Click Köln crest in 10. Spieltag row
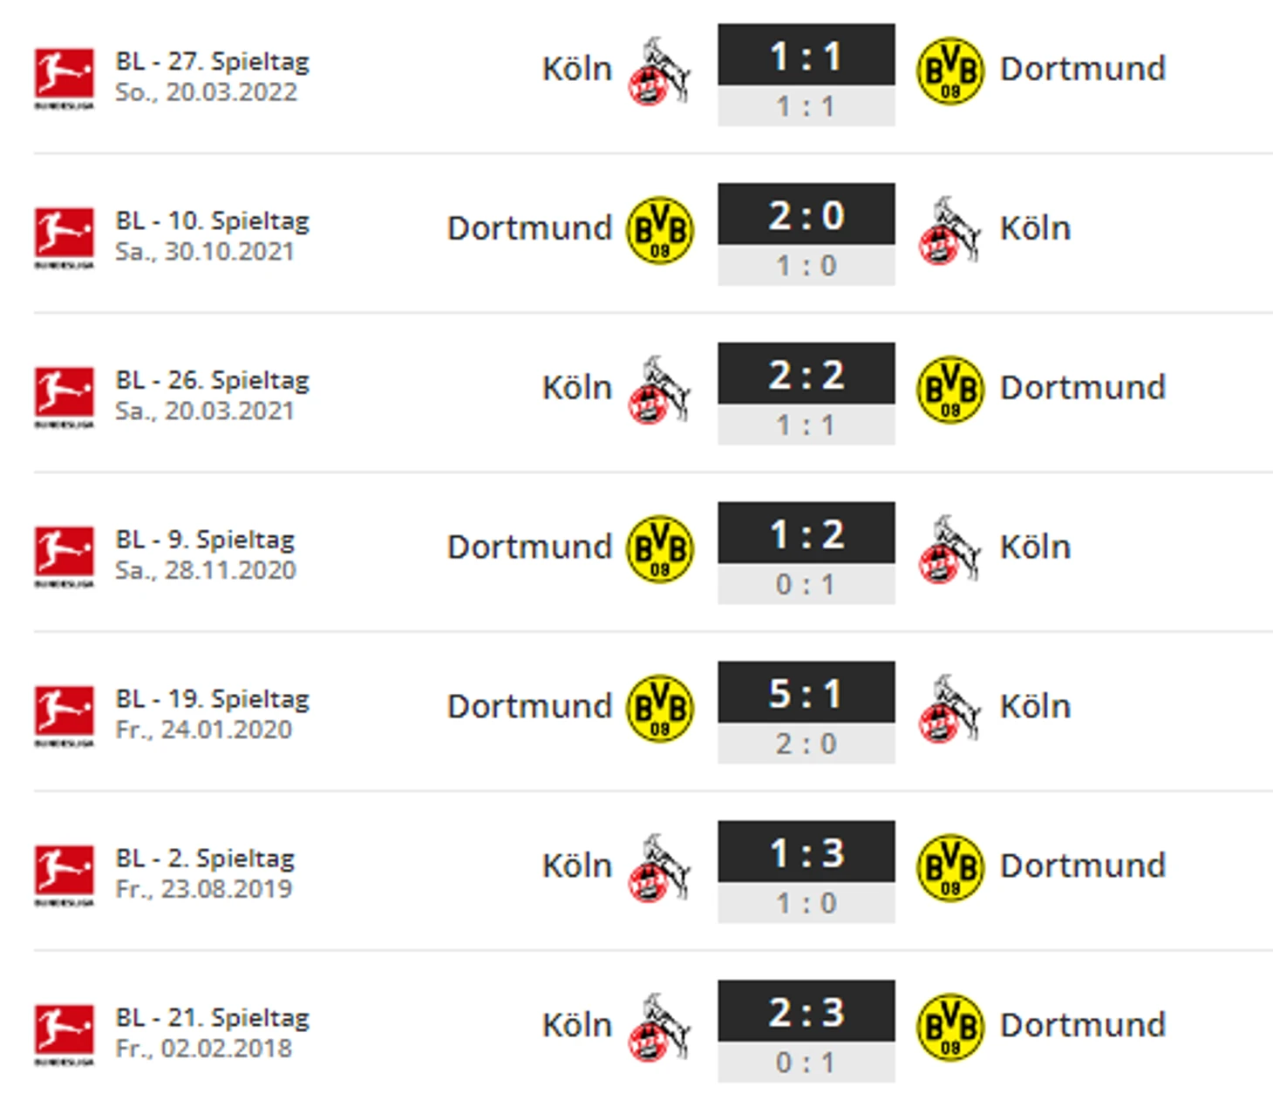The width and height of the screenshot is (1273, 1100). [950, 230]
